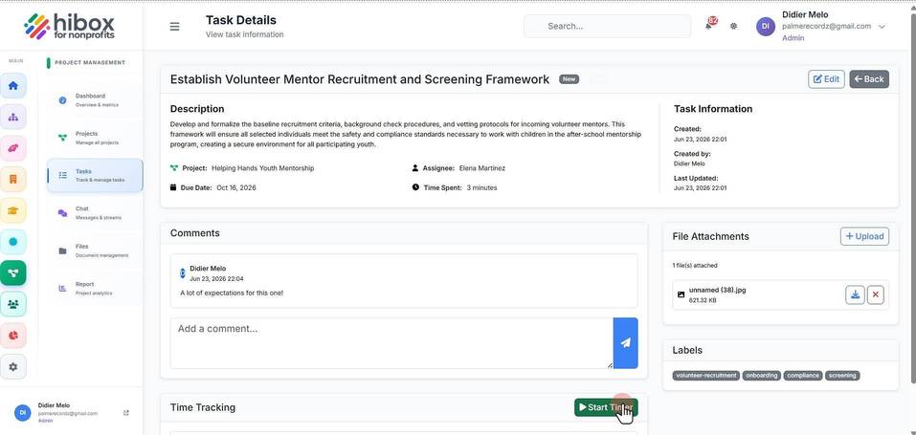This screenshot has width=916, height=435.
Task: Click the File Attachments heading
Action: pos(710,236)
